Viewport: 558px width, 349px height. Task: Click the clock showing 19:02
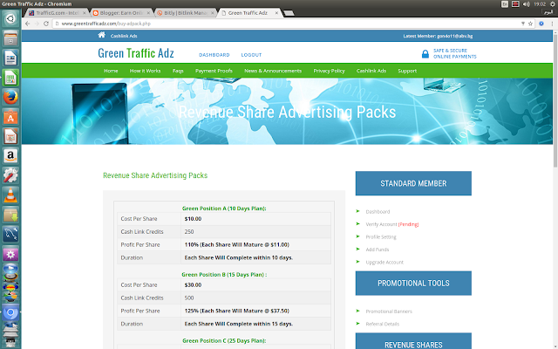pos(540,3)
